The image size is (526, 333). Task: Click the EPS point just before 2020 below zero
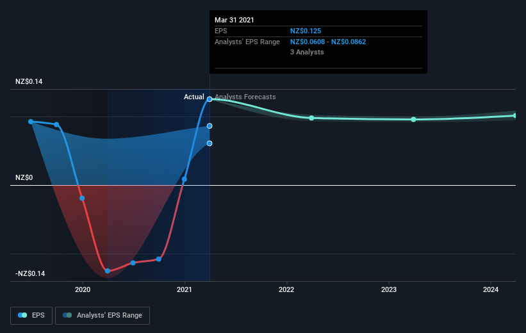coord(82,198)
